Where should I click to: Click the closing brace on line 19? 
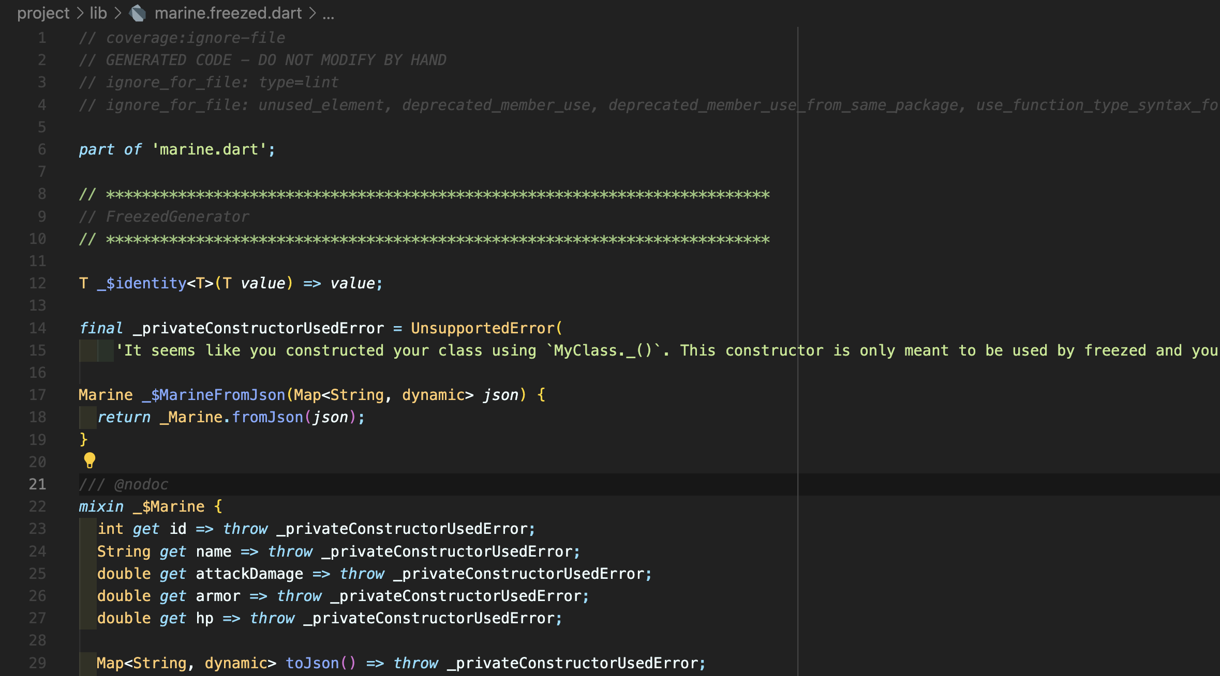pyautogui.click(x=83, y=439)
